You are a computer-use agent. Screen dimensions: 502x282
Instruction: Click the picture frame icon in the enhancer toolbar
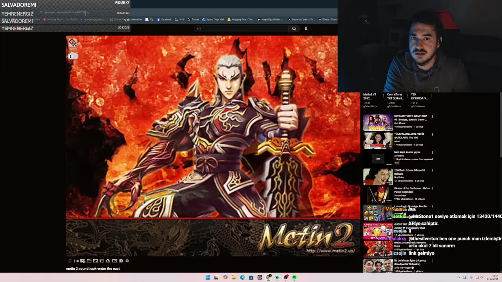(x=96, y=261)
